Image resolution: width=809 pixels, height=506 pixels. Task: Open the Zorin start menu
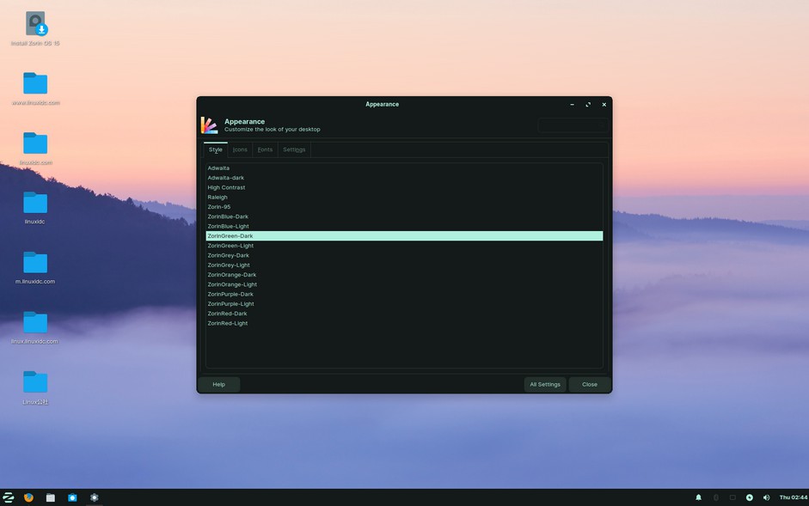click(8, 497)
